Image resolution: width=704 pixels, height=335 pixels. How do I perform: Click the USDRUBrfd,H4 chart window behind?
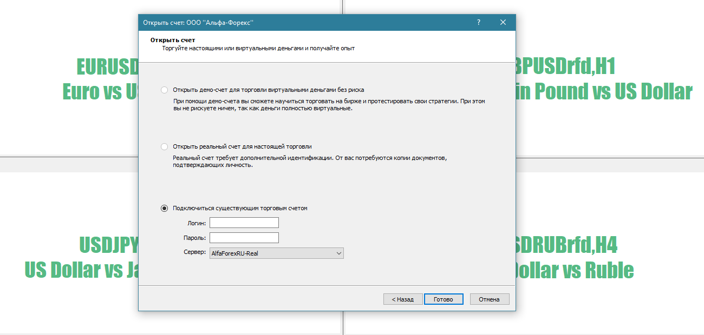point(610,254)
